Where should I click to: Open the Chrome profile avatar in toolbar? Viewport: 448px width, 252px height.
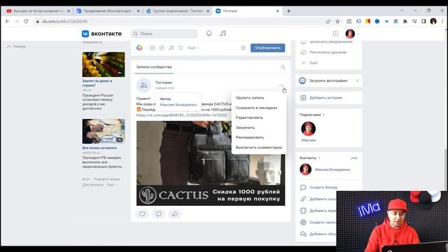click(433, 21)
